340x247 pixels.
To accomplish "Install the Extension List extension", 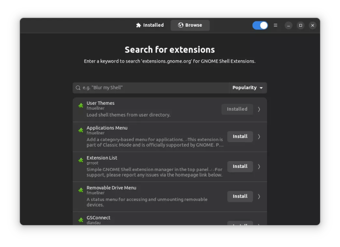I will (240, 166).
